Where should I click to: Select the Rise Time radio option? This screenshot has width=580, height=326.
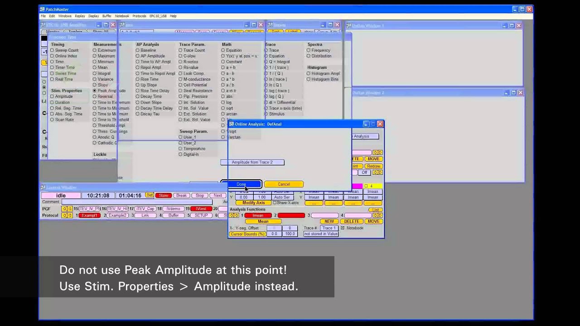(x=137, y=79)
